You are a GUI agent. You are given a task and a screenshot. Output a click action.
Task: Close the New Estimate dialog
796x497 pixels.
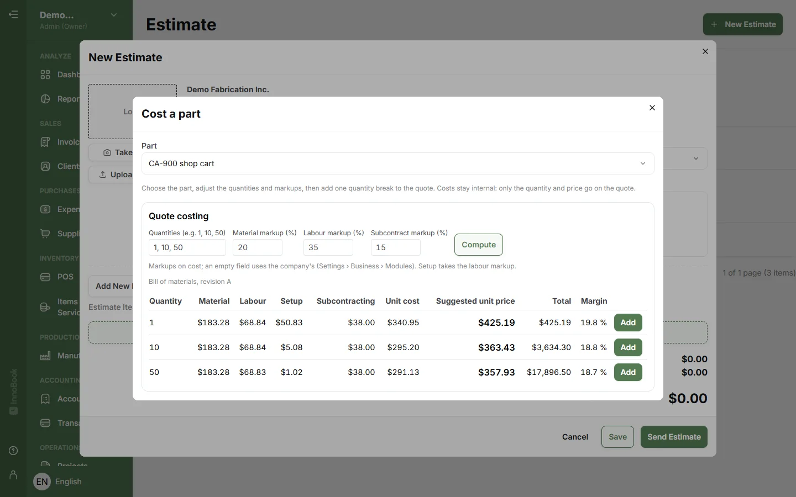pos(705,51)
